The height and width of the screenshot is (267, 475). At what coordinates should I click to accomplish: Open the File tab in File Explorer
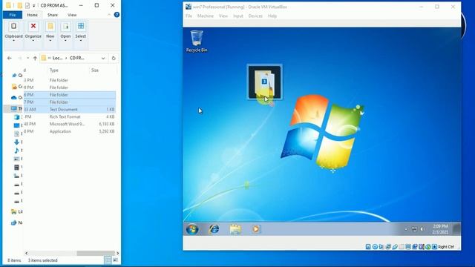pos(13,15)
